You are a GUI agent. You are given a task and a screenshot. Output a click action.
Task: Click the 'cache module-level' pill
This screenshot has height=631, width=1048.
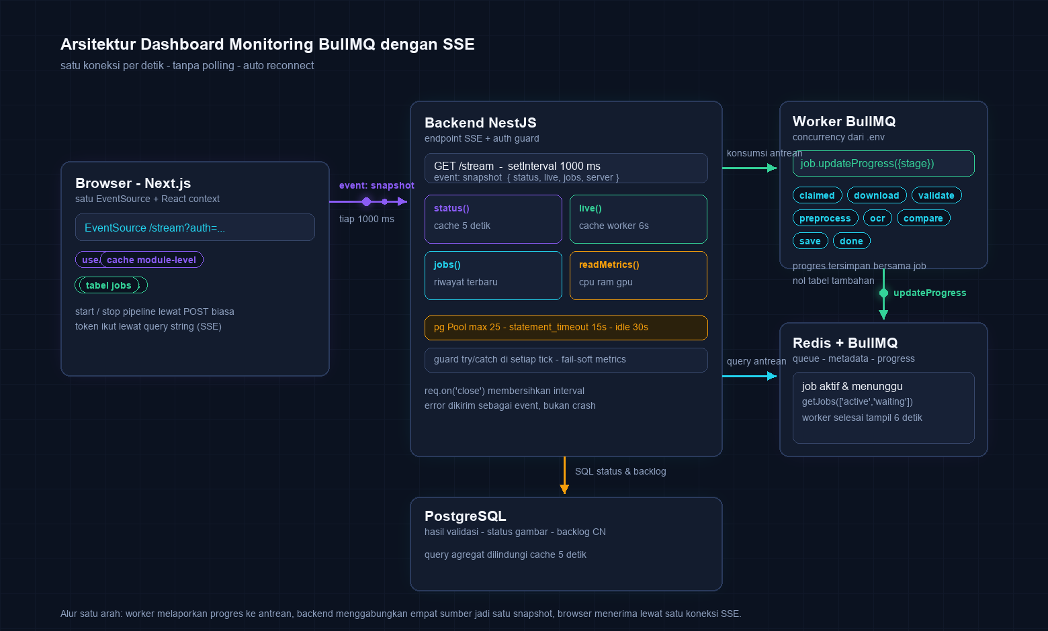pyautogui.click(x=151, y=260)
